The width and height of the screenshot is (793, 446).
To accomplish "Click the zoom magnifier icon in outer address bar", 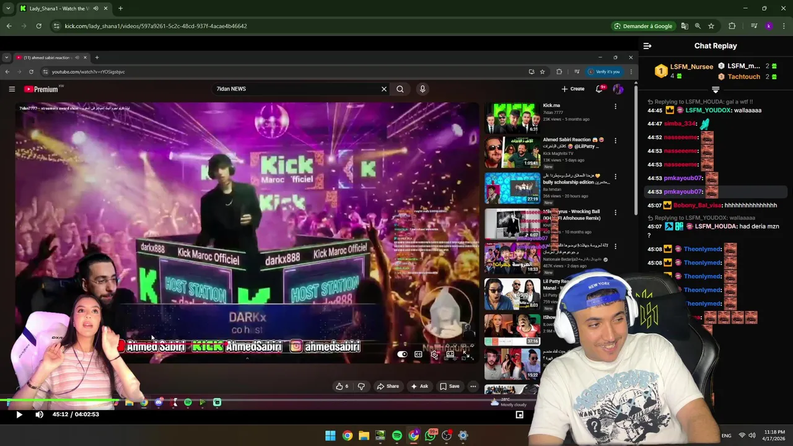I will 698,26.
